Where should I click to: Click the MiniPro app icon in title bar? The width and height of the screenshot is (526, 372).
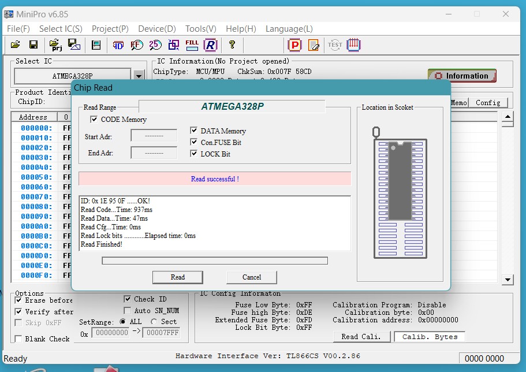pyautogui.click(x=9, y=14)
